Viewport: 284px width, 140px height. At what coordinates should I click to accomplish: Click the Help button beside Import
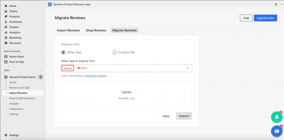tap(166, 116)
